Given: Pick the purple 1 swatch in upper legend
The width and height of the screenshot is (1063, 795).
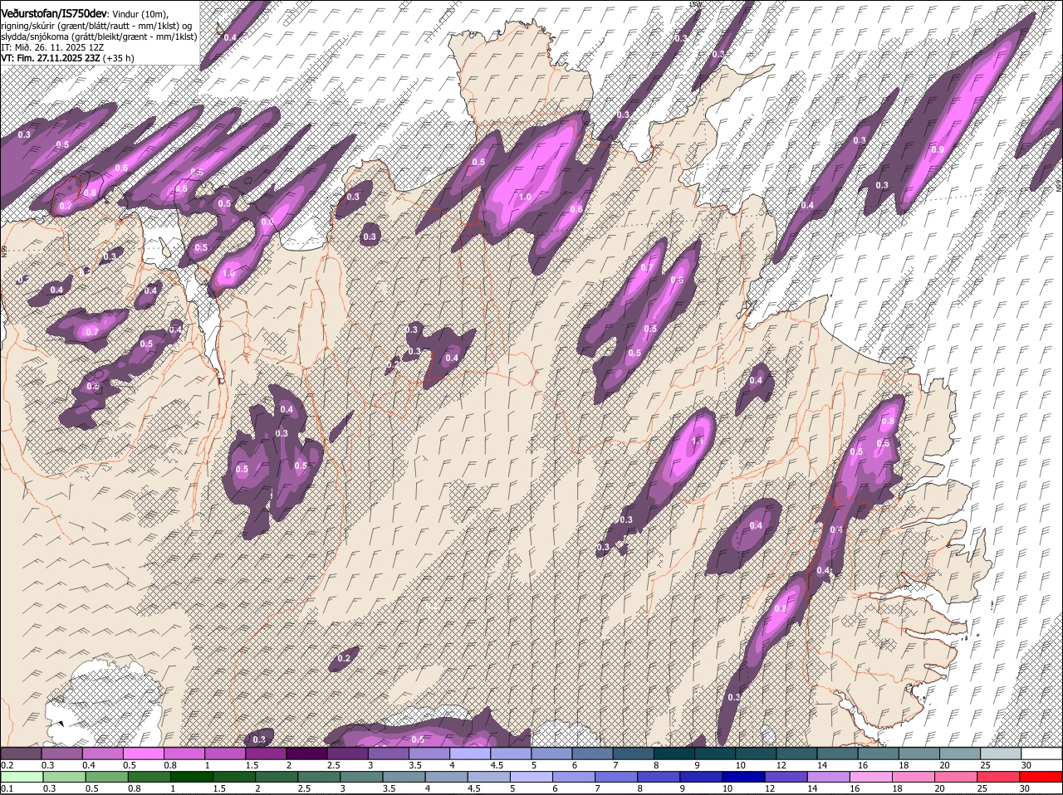Looking at the screenshot, I should (x=225, y=754).
